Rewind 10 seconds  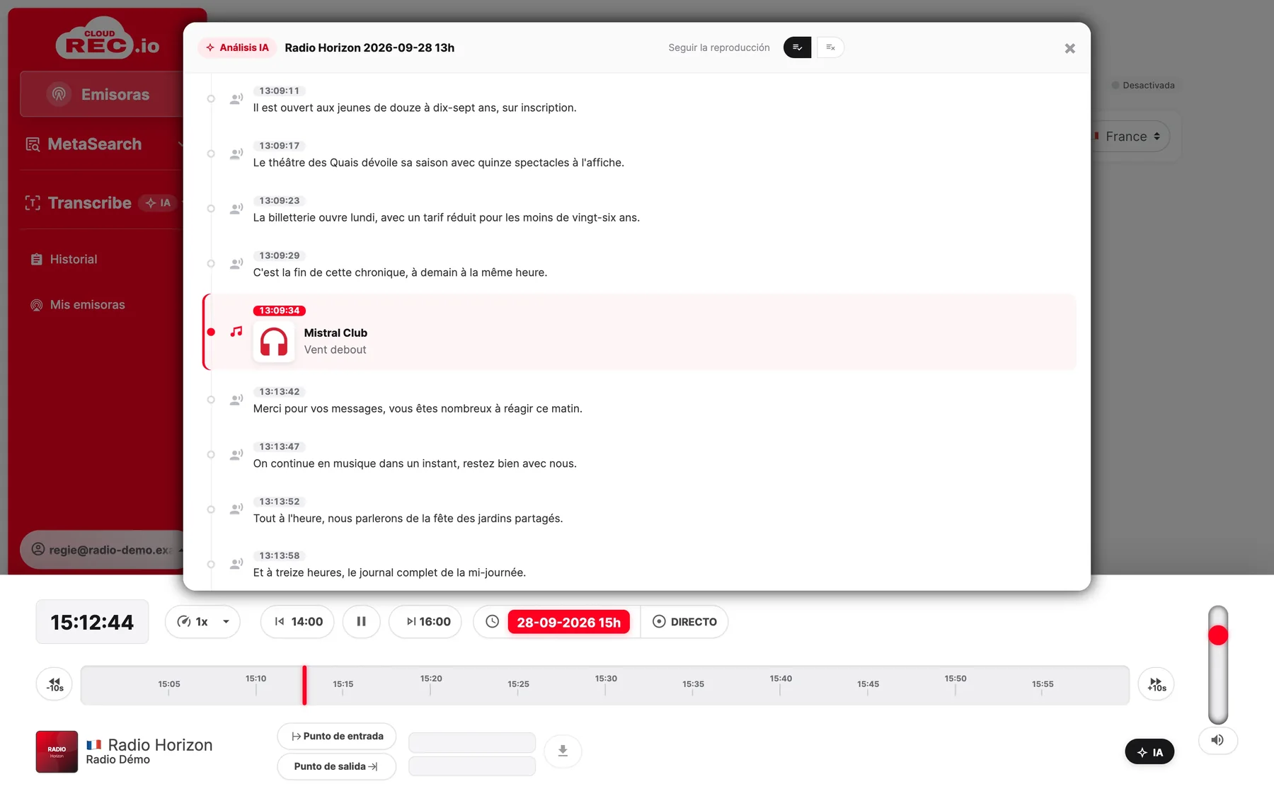pyautogui.click(x=54, y=684)
